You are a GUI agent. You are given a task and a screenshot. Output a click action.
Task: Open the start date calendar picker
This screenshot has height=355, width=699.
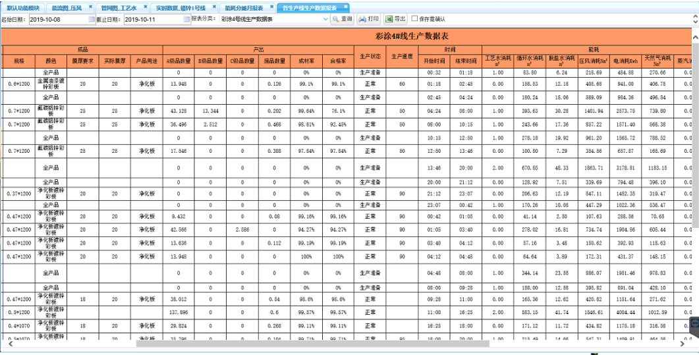click(92, 18)
